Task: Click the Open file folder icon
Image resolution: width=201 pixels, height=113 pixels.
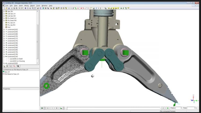Action: click(x=6, y=8)
